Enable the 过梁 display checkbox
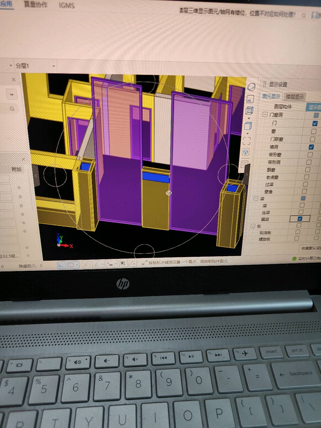The image size is (321, 428). [305, 184]
